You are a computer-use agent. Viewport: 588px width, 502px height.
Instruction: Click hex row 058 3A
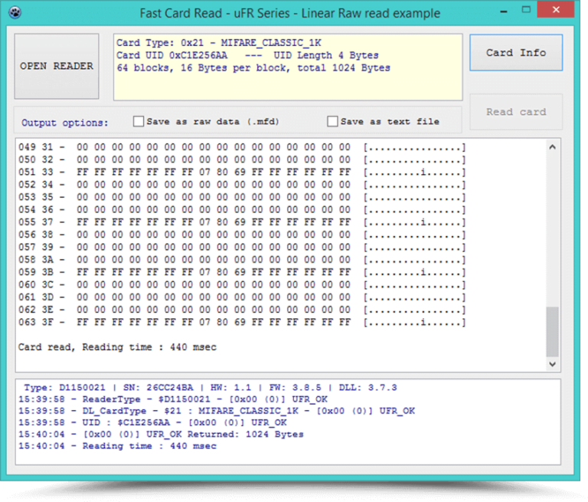pyautogui.click(x=242, y=260)
